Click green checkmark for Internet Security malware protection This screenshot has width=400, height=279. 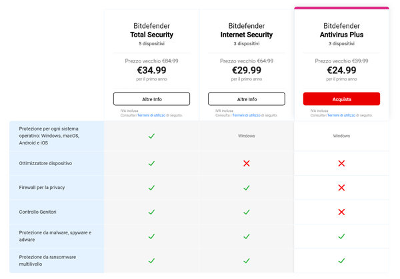[x=247, y=236]
